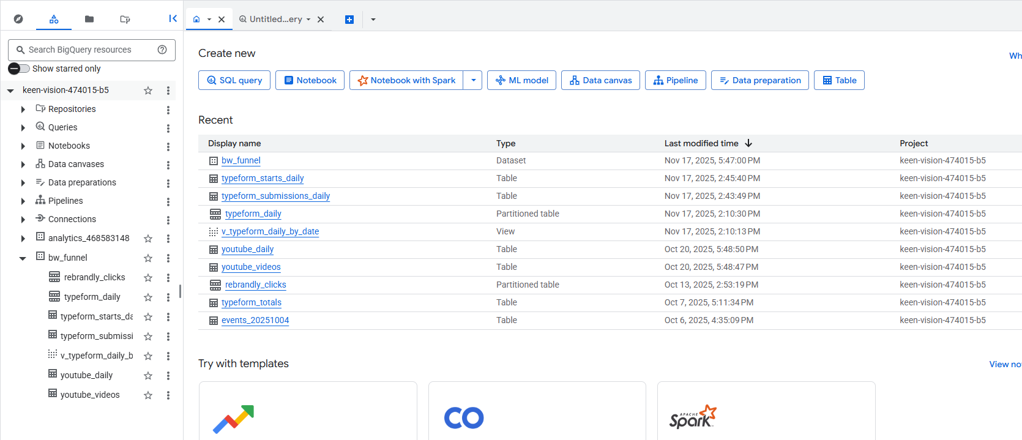
Task: Select the resource hierarchy tab icon
Action: (x=54, y=19)
